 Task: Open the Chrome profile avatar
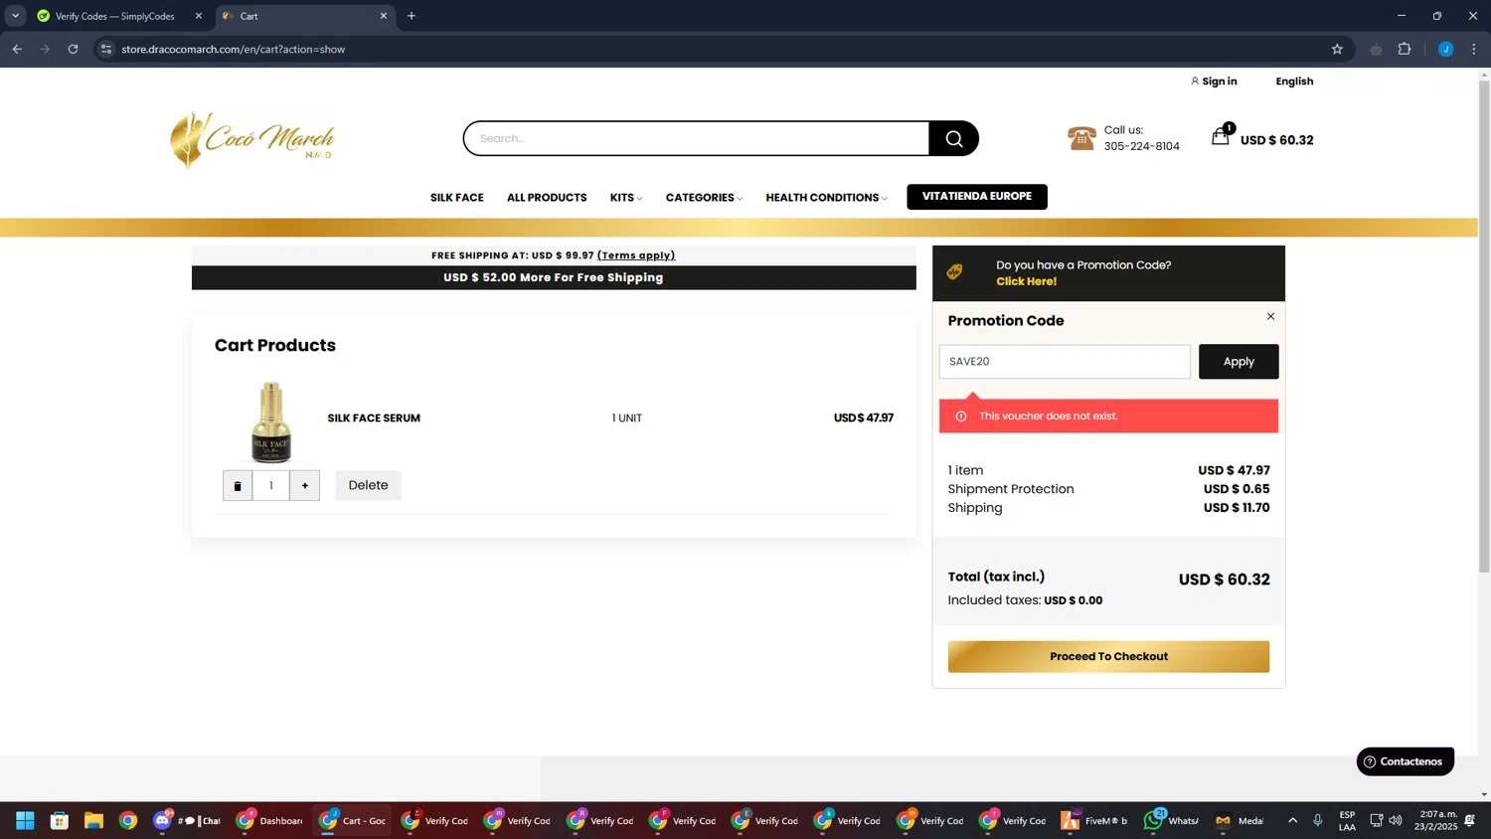(1445, 49)
